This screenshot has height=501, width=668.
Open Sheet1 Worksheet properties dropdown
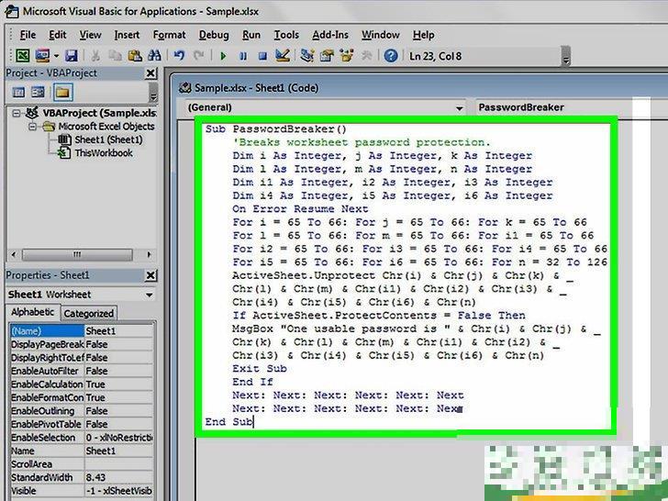point(149,295)
